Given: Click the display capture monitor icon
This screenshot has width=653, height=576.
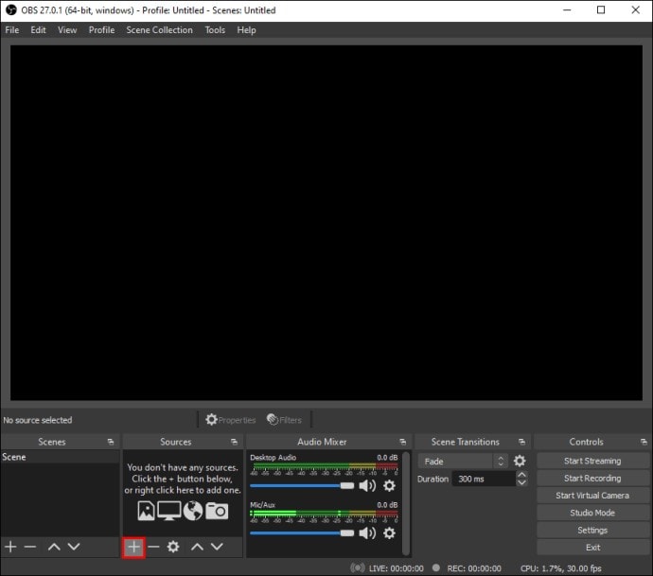Looking at the screenshot, I should pos(169,511).
